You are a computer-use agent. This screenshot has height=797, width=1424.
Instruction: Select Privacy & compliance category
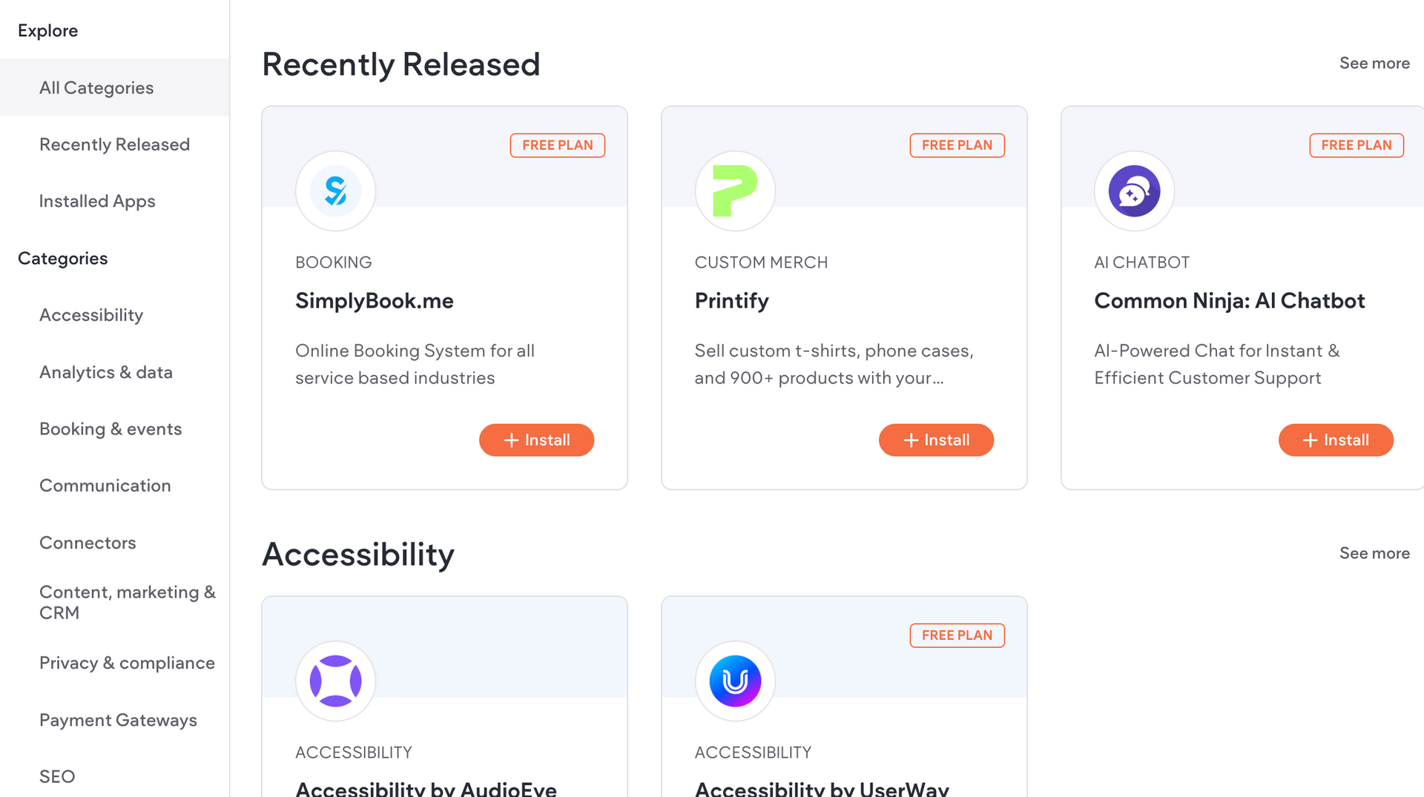[127, 663]
